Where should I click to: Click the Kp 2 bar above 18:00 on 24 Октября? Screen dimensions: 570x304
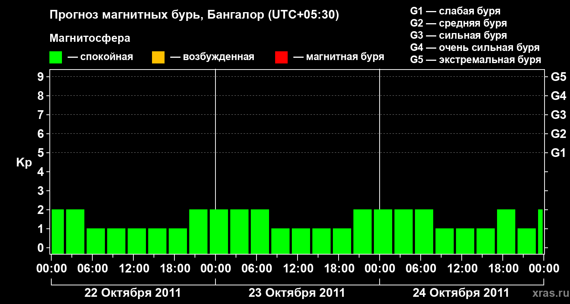coord(506,231)
